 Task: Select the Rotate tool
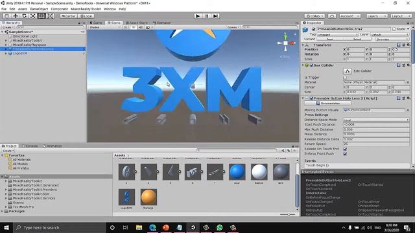pos(24,16)
